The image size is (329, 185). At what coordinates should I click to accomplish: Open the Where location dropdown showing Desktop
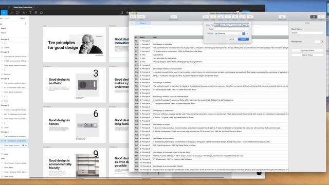point(230,33)
